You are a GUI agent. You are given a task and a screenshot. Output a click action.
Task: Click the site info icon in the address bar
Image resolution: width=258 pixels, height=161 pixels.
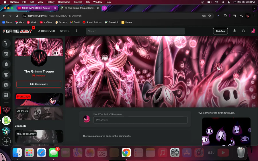click(25, 16)
